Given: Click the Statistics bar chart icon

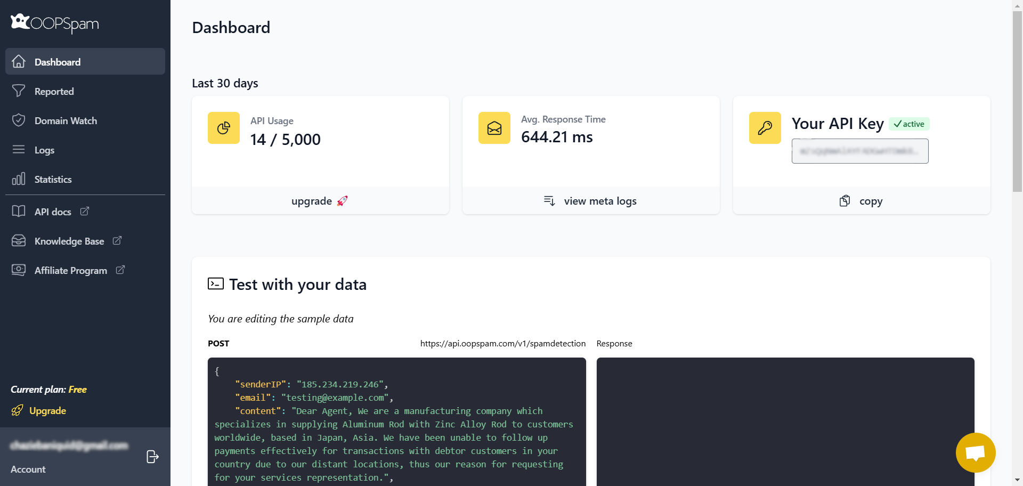Looking at the screenshot, I should click(x=19, y=179).
